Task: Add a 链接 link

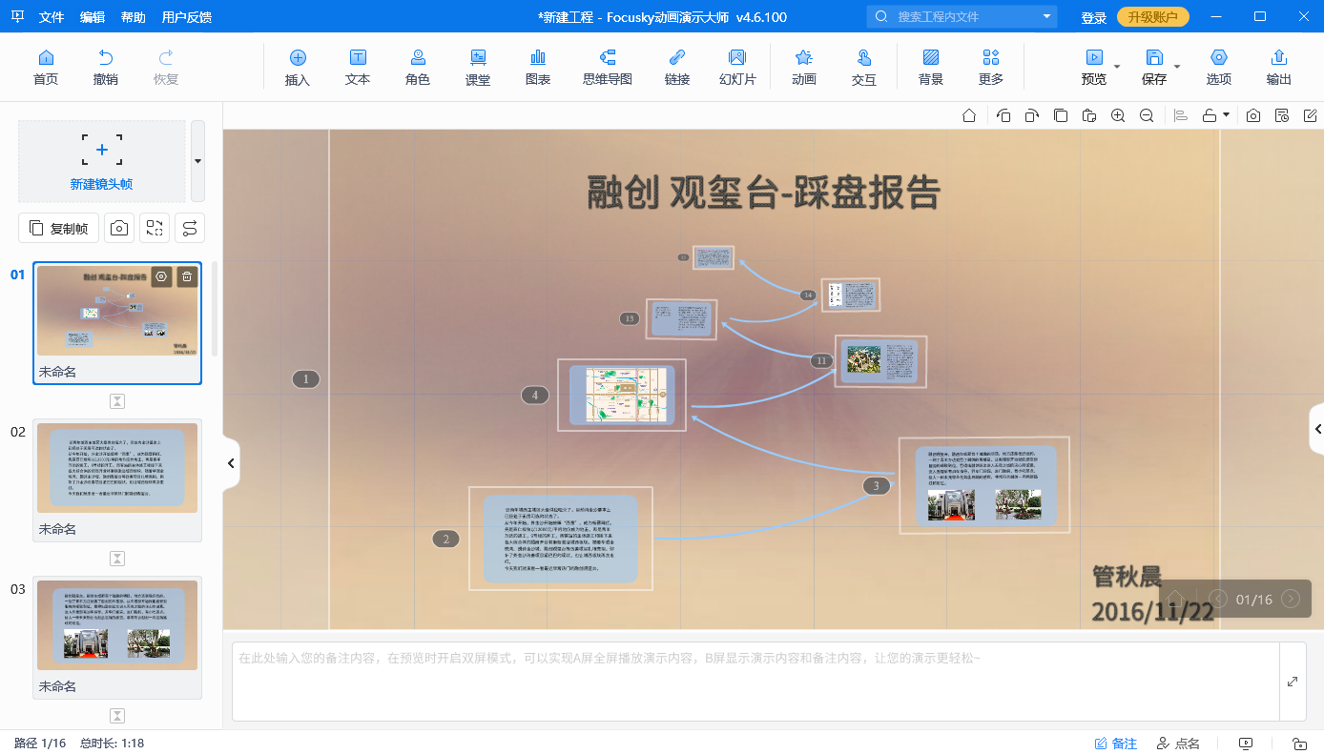Action: [677, 67]
